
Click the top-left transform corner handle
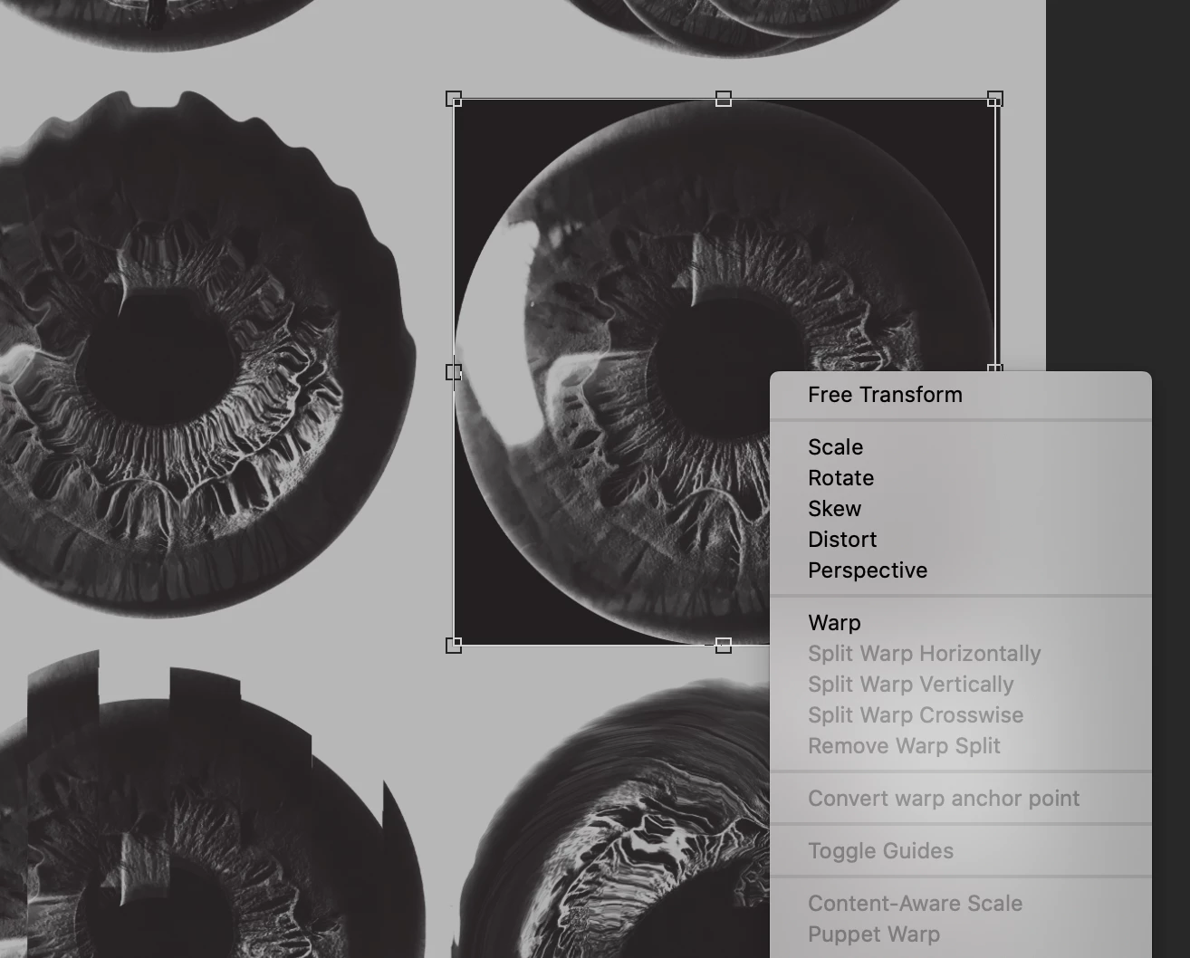(454, 99)
